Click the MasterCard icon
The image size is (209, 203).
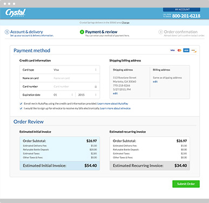coord(179,50)
